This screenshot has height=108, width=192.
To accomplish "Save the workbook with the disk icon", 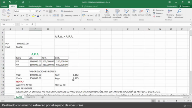I will tap(4, 2).
